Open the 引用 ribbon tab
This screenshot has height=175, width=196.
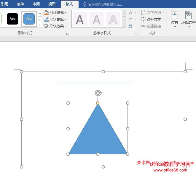tap(5, 4)
